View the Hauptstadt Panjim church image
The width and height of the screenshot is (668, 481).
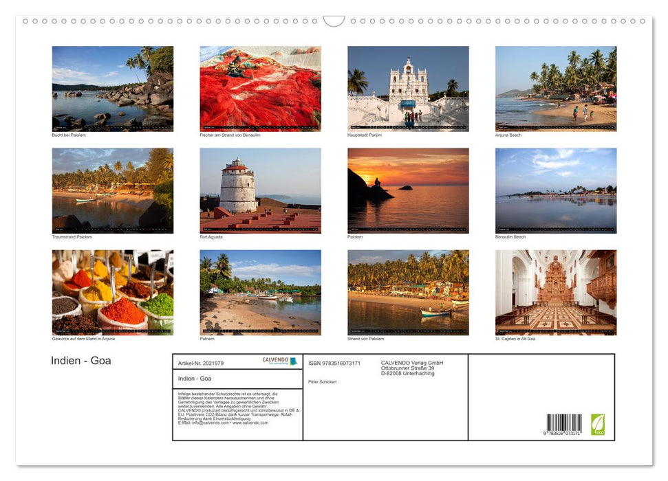(408, 86)
